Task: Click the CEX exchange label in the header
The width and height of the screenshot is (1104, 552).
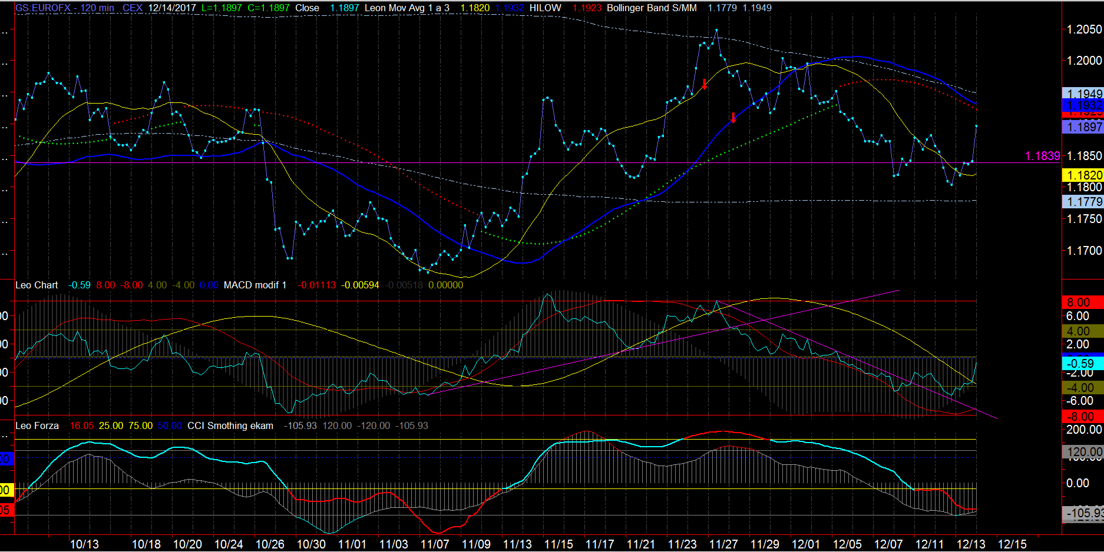Action: coord(133,8)
